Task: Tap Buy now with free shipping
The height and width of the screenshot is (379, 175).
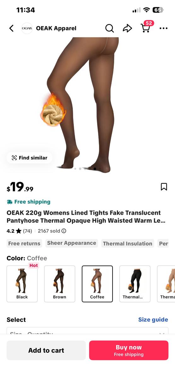Action: pyautogui.click(x=129, y=350)
